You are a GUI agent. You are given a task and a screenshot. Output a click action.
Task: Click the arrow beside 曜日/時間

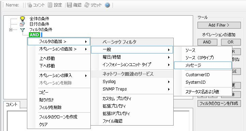click(x=169, y=57)
